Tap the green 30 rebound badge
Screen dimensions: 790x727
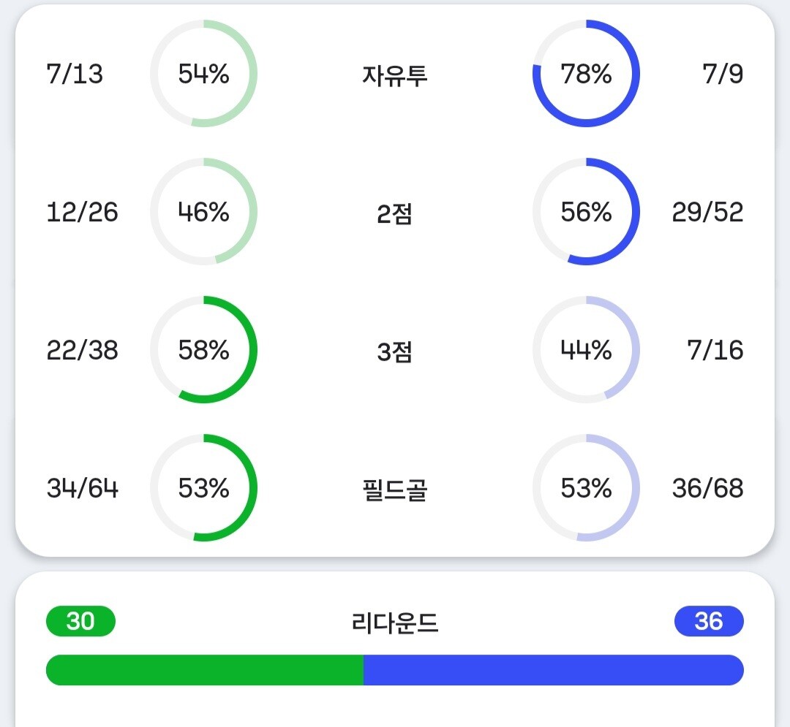tap(80, 621)
